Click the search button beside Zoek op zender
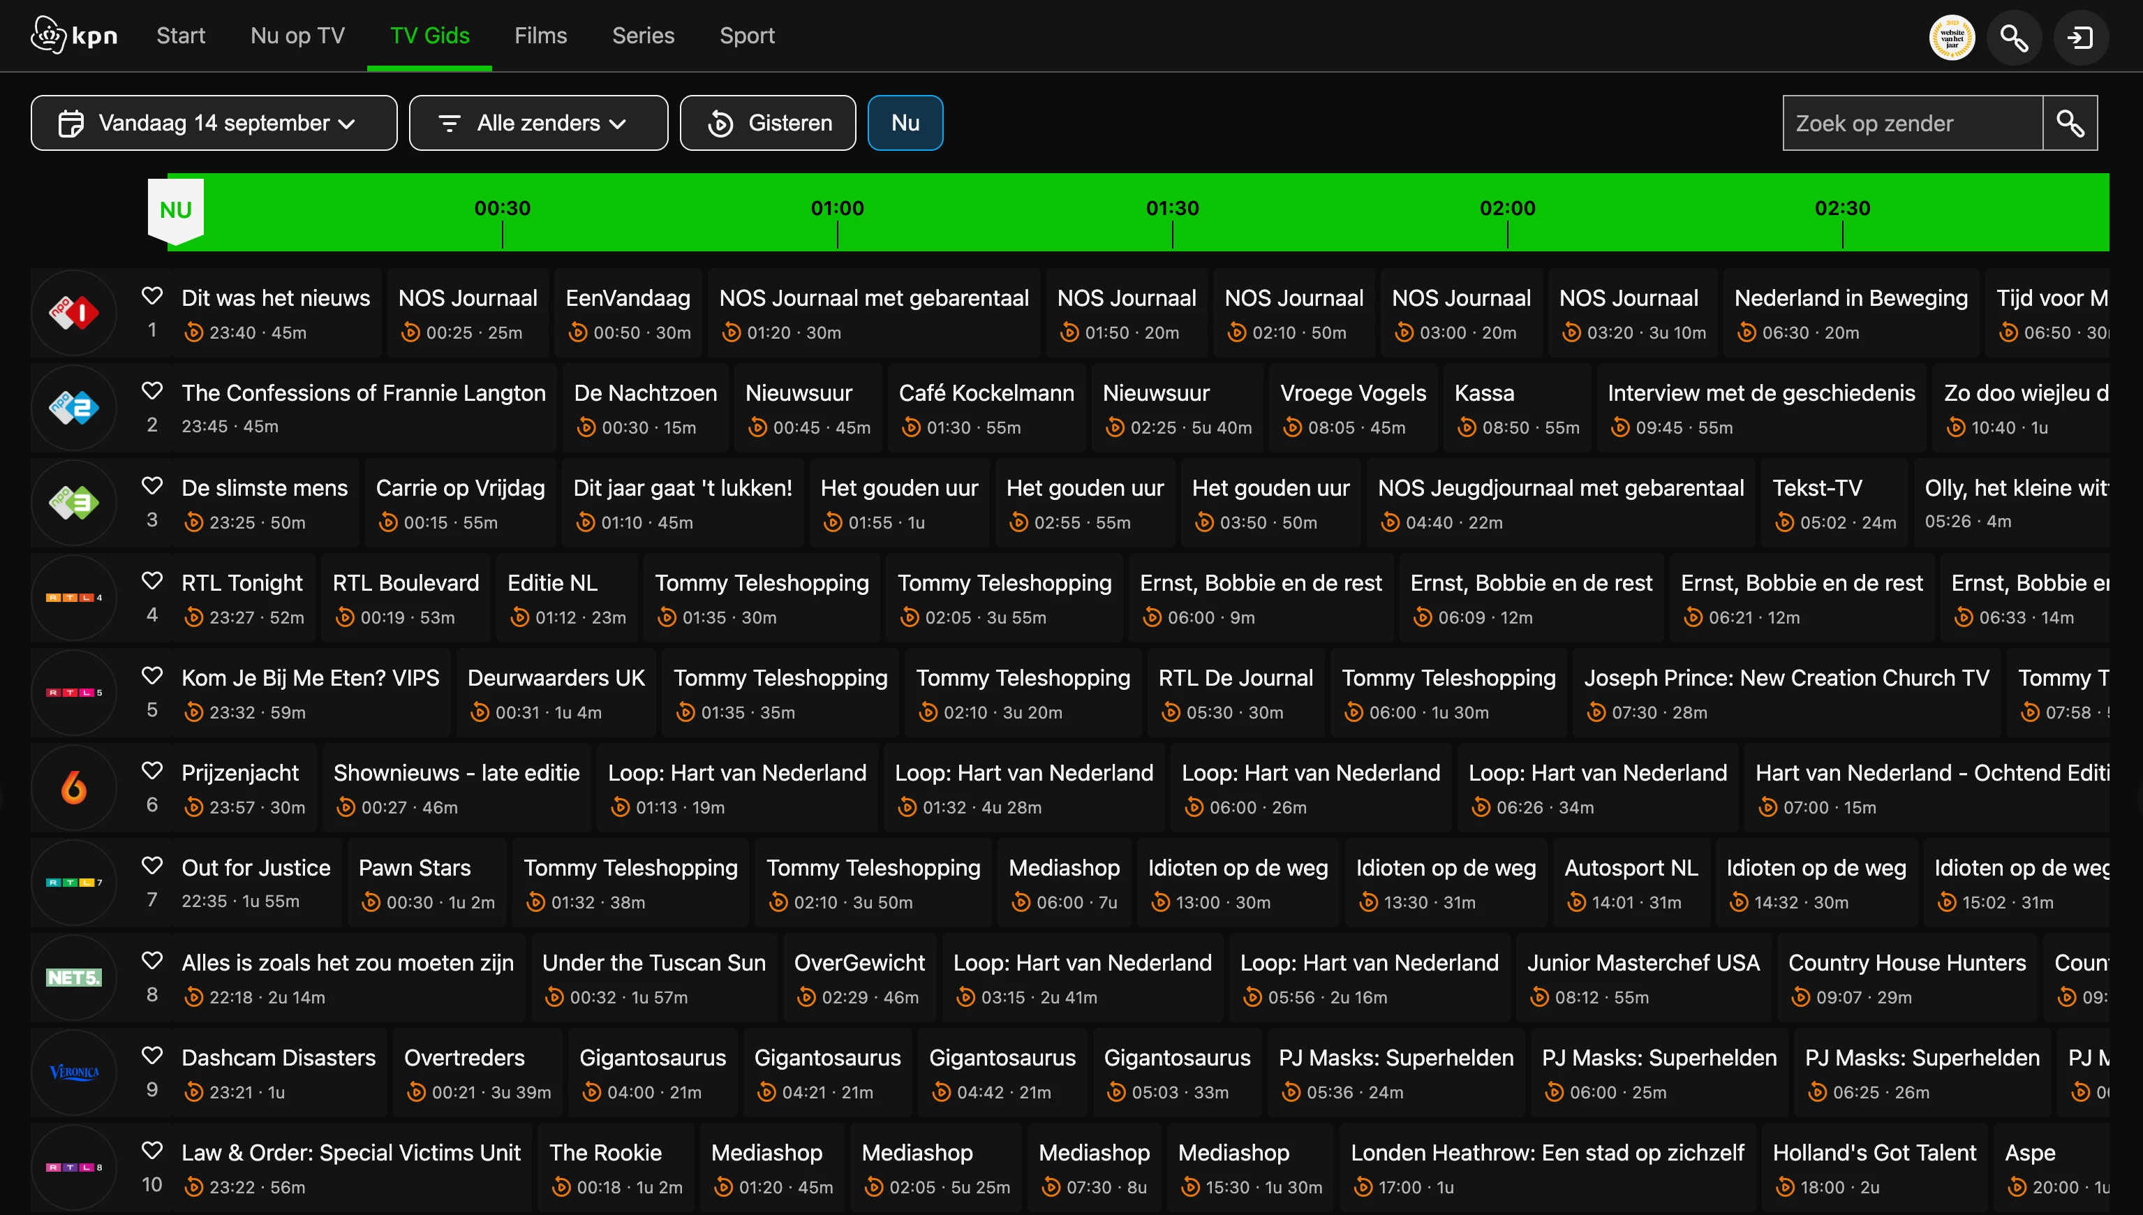The image size is (2143, 1215). pos(2070,124)
